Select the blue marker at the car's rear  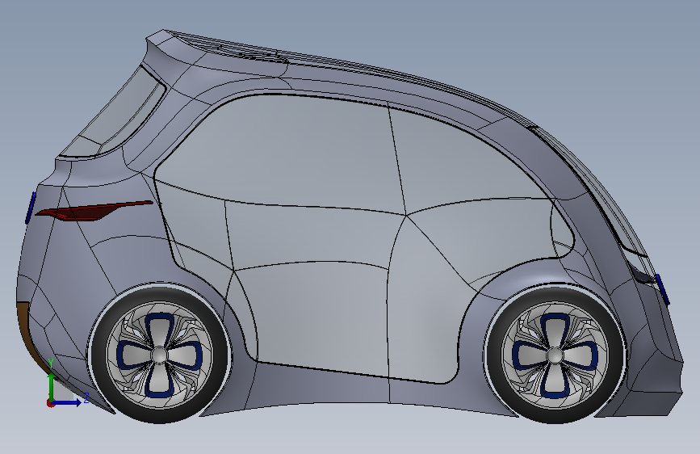30,208
